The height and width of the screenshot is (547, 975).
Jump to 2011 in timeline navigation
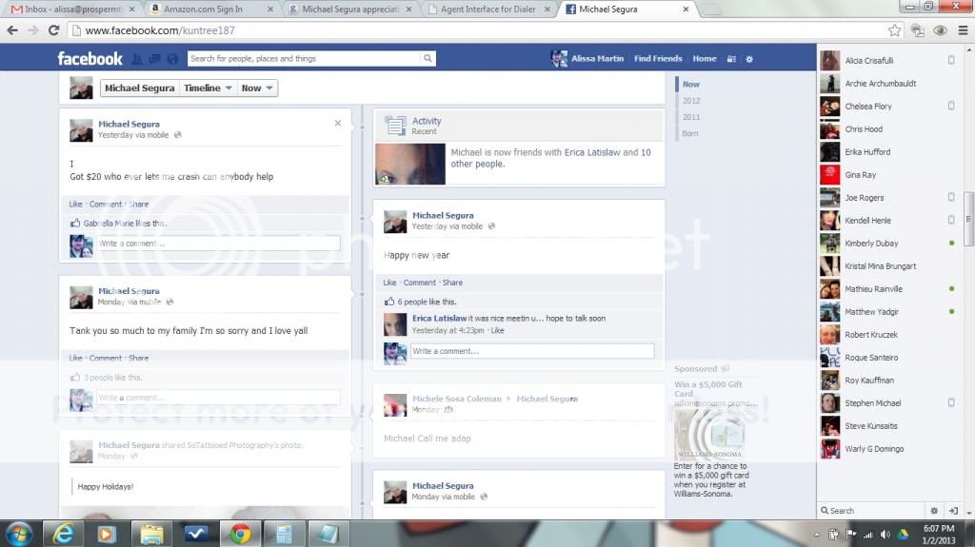click(x=691, y=117)
